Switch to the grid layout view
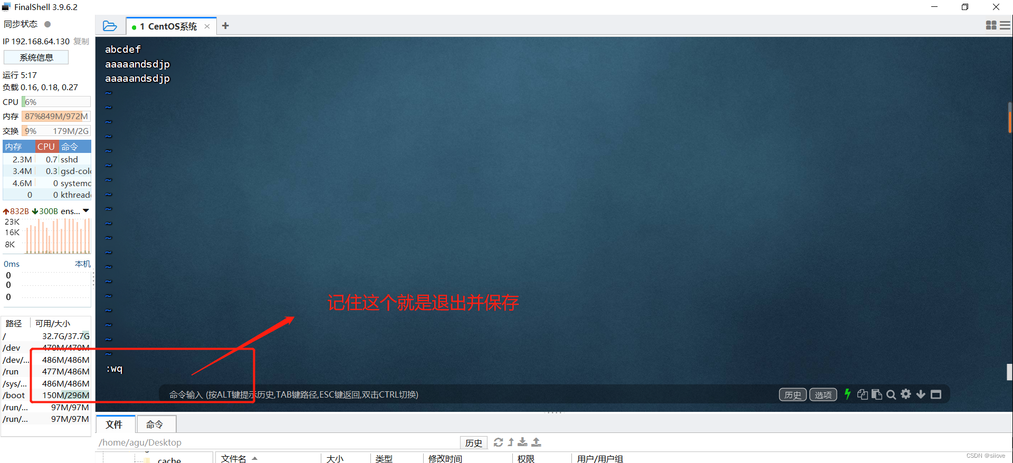 click(x=991, y=25)
